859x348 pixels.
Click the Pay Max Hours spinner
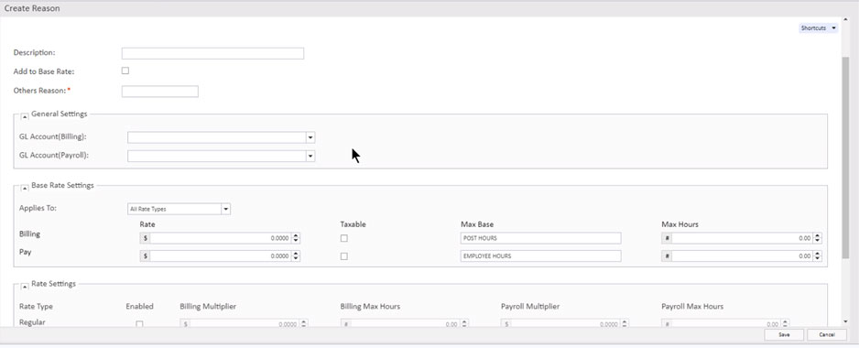point(818,256)
